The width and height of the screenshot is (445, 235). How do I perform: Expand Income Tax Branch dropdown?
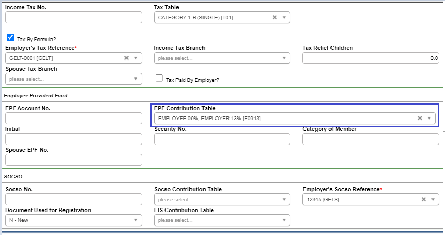click(x=284, y=58)
